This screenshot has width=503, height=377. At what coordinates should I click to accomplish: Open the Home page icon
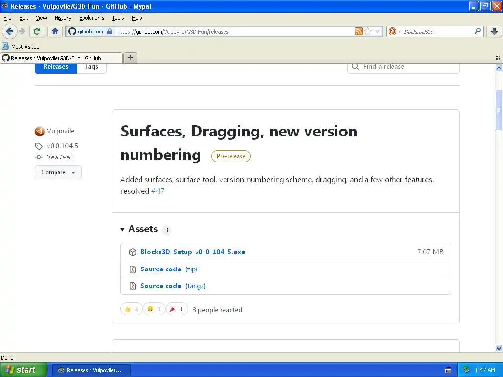coord(55,31)
